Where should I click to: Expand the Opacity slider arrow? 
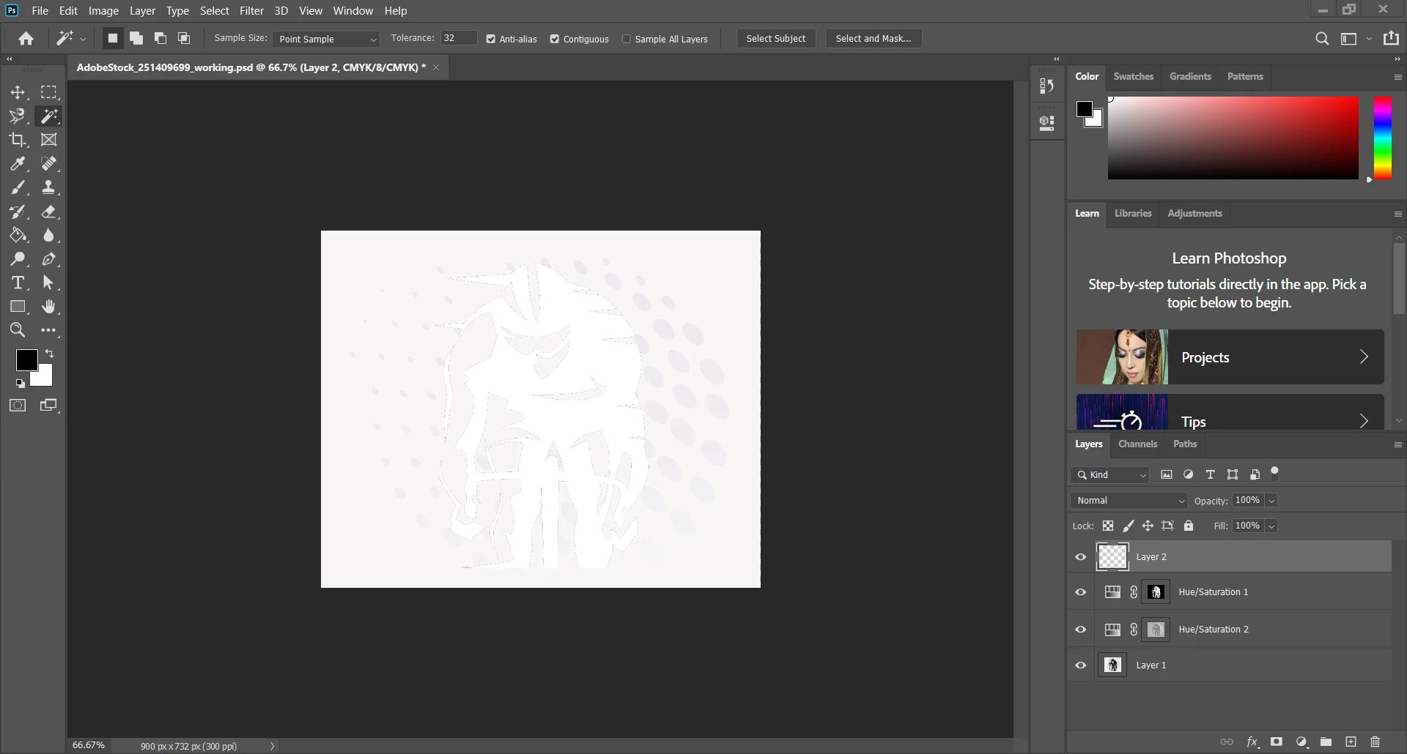point(1272,501)
